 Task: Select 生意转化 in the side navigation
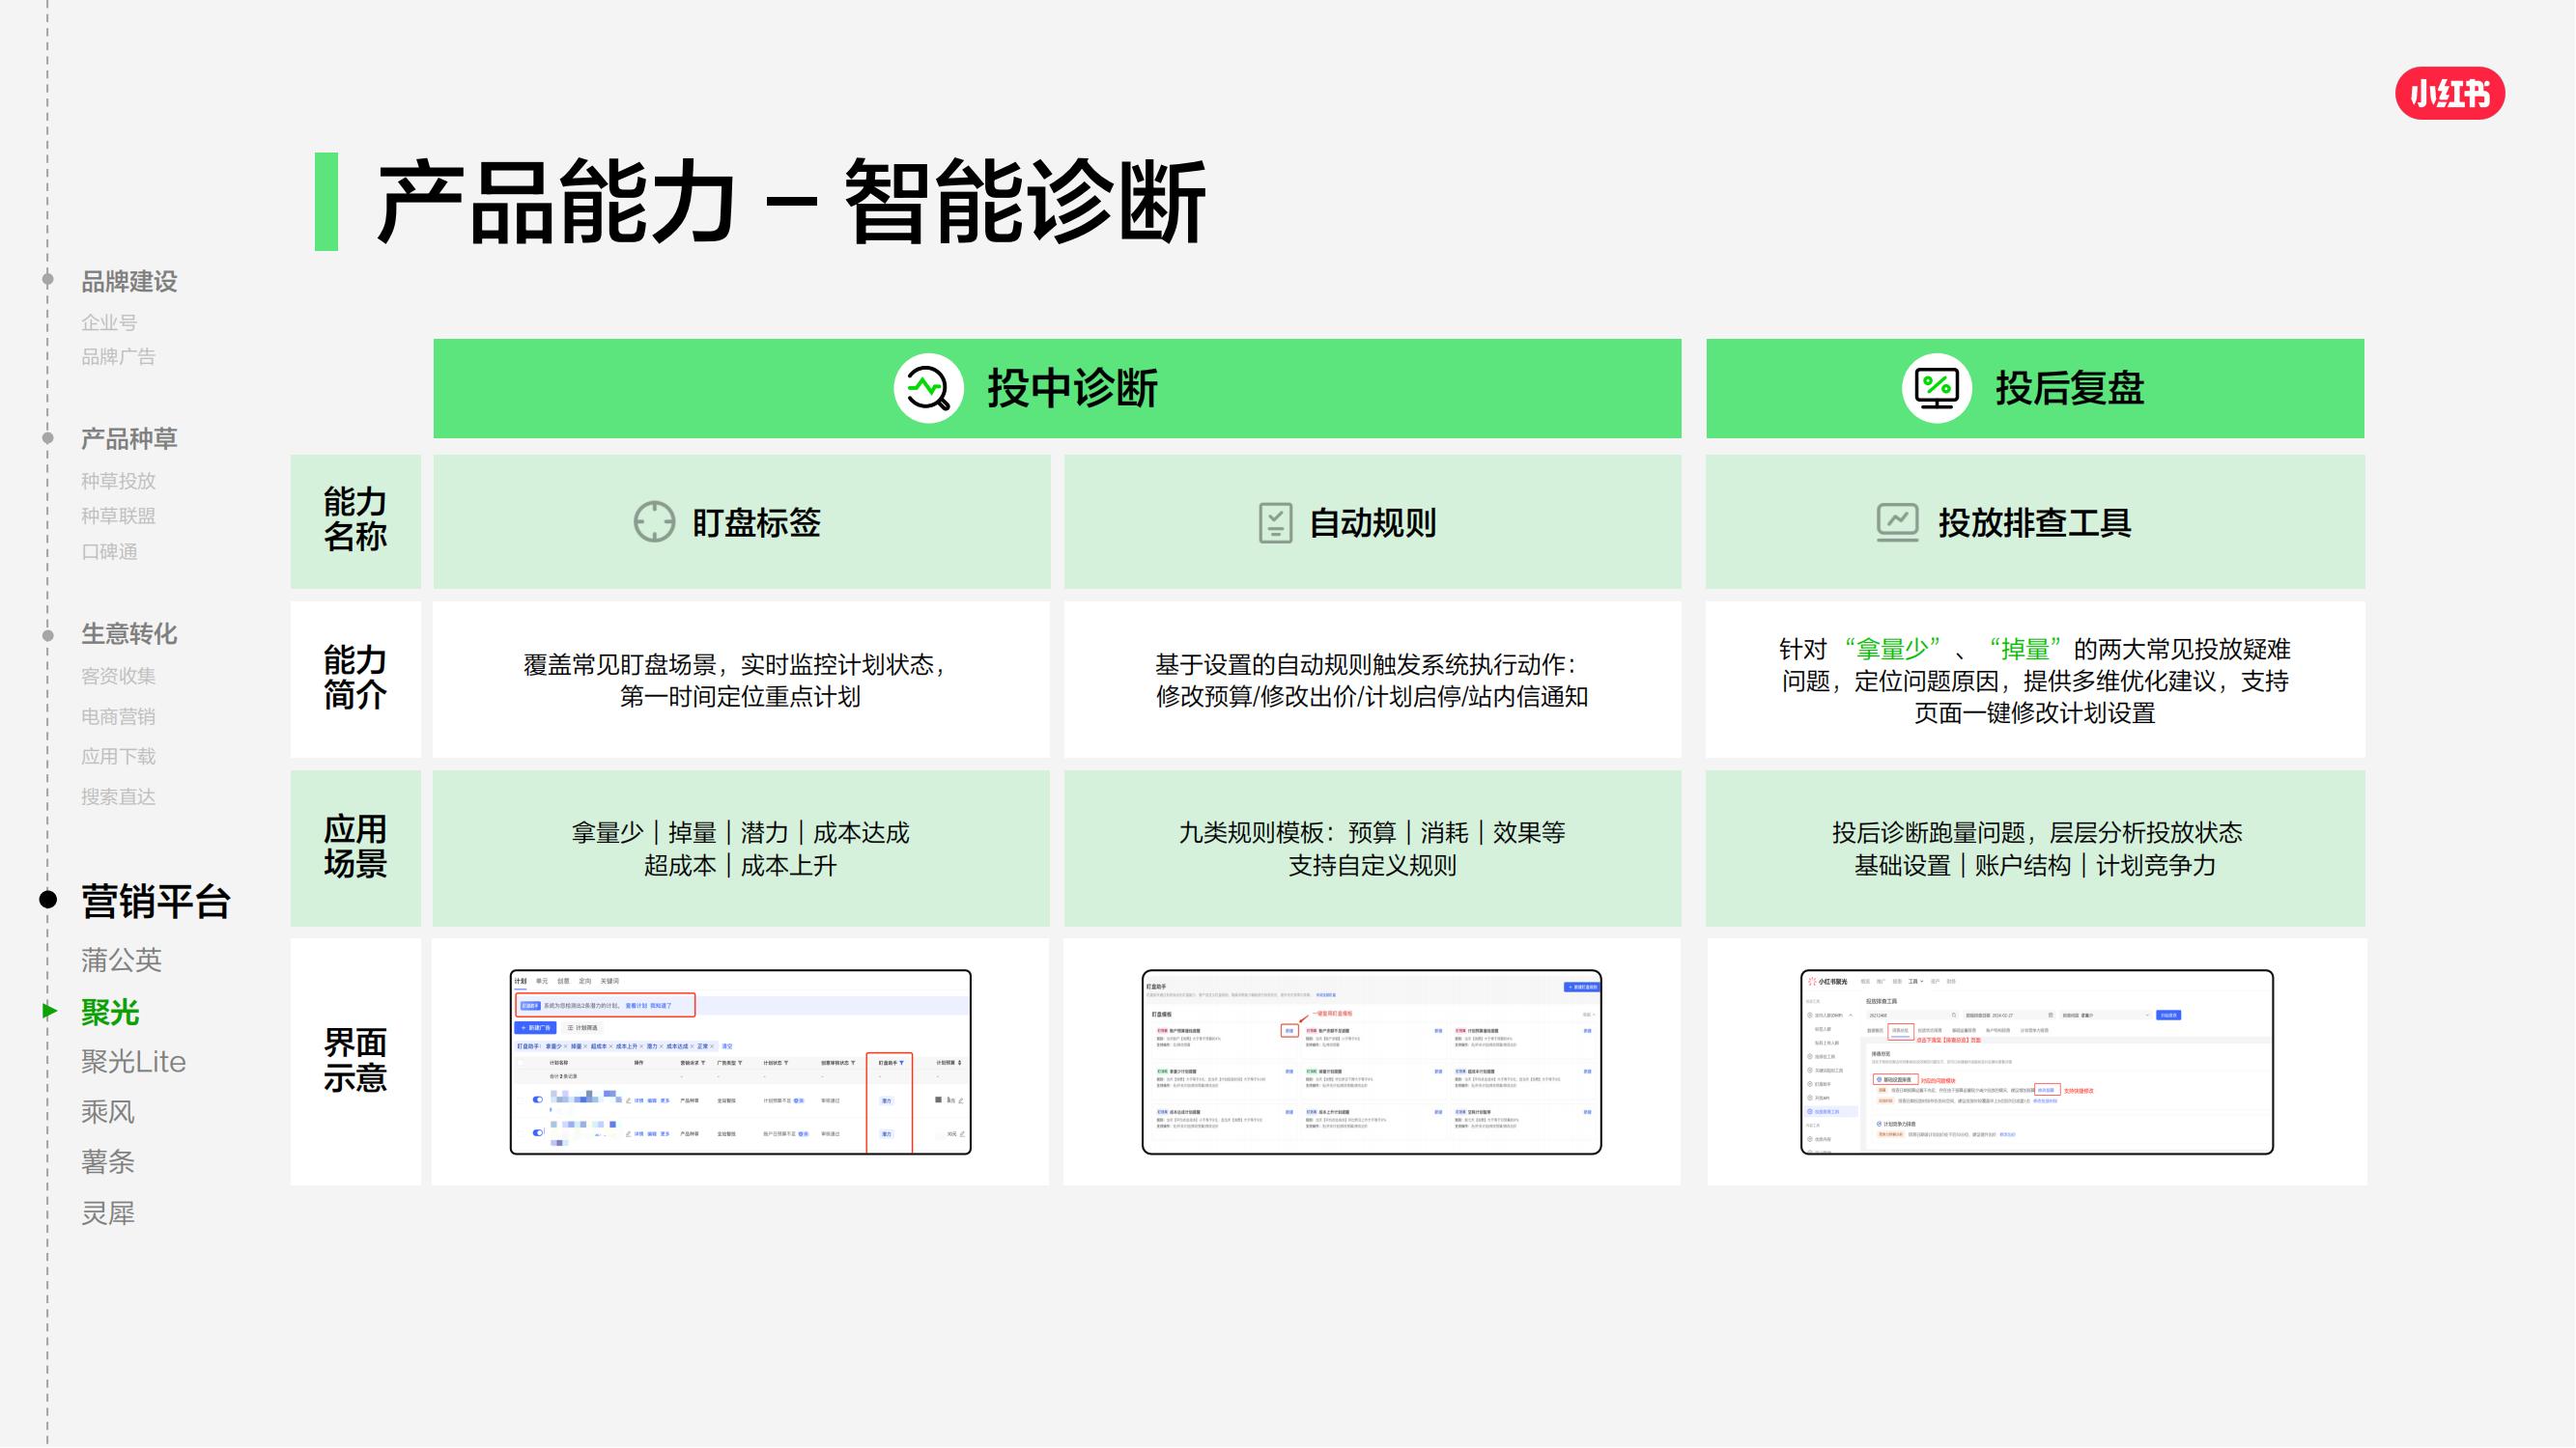(x=129, y=633)
